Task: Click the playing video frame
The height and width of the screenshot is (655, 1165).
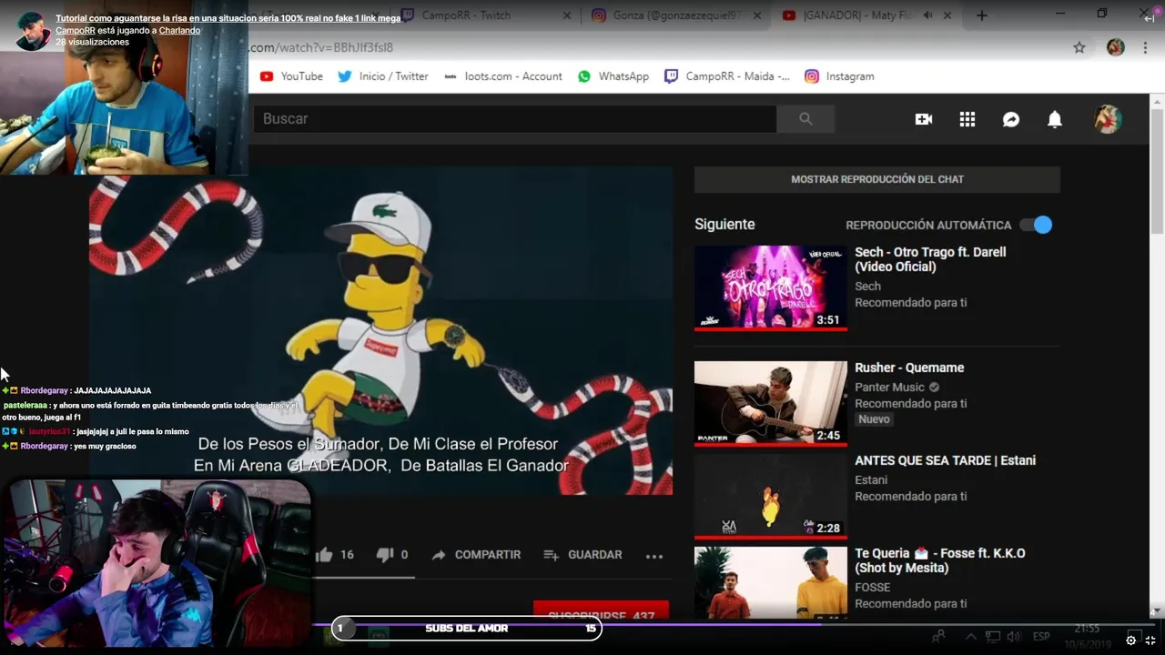Action: click(x=380, y=332)
